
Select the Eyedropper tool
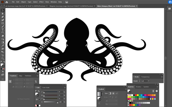point(3,46)
